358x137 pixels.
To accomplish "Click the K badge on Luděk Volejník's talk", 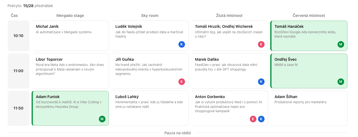I will click(x=182, y=44).
